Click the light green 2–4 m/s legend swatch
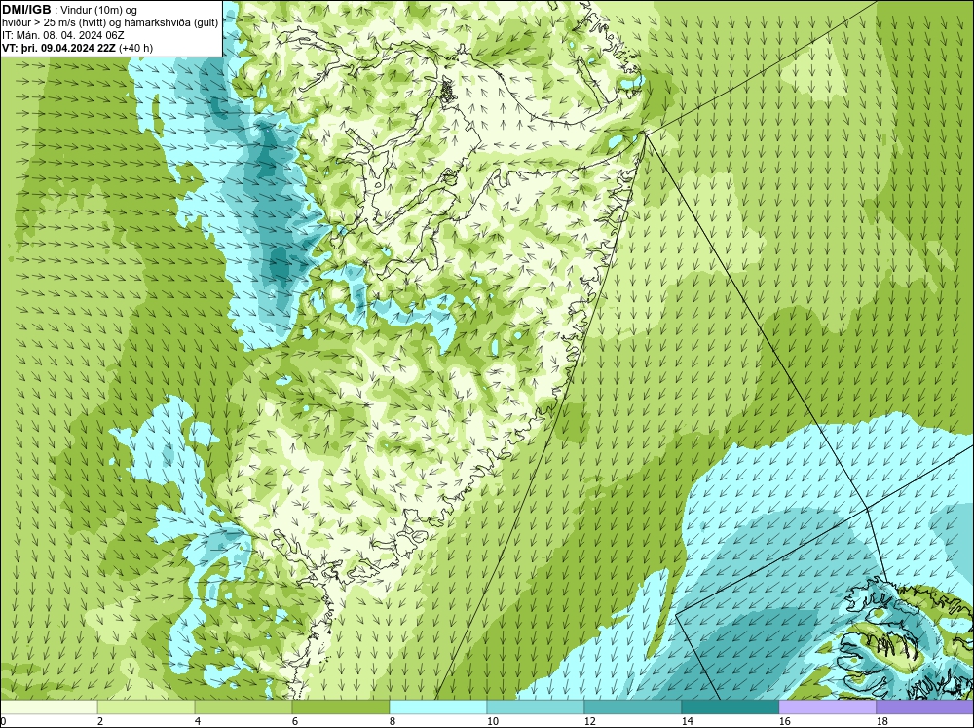This screenshot has height=728, width=974. click(146, 707)
